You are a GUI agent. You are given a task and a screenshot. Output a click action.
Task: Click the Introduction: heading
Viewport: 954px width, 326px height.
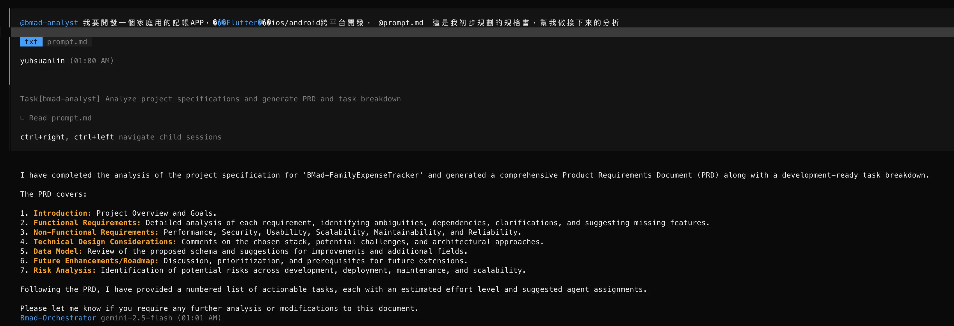click(62, 213)
